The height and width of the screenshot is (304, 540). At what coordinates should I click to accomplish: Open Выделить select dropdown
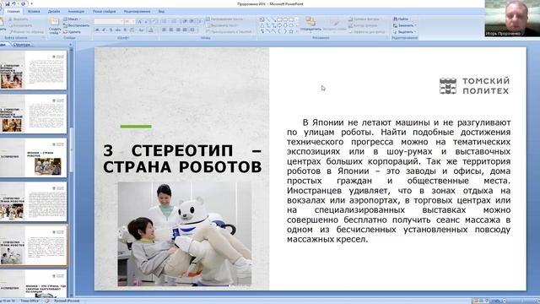405,32
